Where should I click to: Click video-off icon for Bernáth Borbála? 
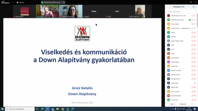[x=195, y=96]
